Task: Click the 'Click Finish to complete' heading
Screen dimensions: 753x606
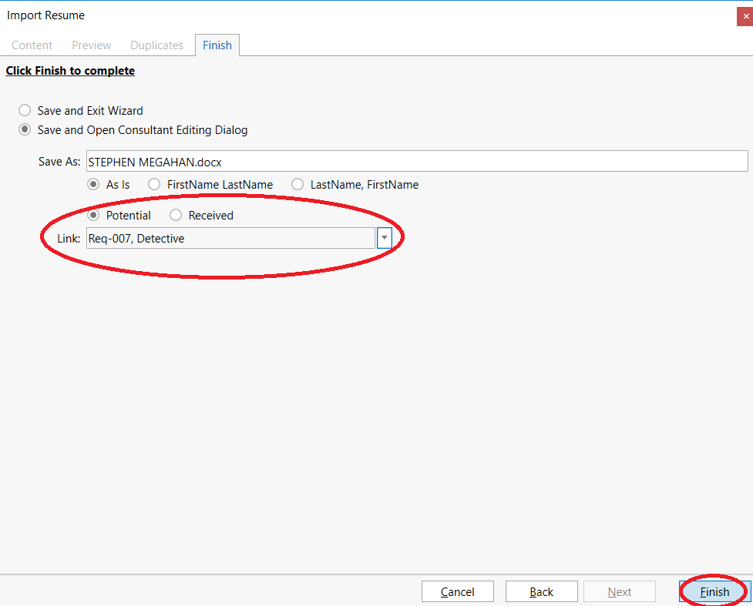Action: pos(70,71)
